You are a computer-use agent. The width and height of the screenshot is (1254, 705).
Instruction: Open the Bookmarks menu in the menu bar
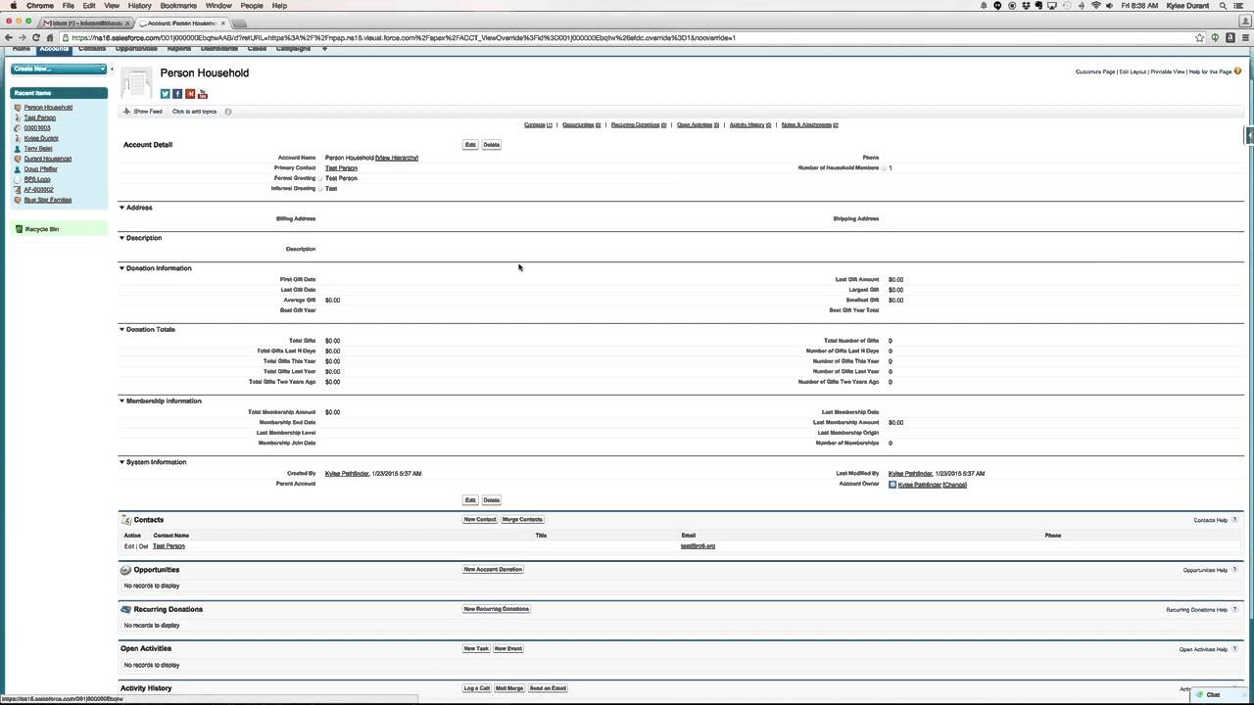[178, 6]
